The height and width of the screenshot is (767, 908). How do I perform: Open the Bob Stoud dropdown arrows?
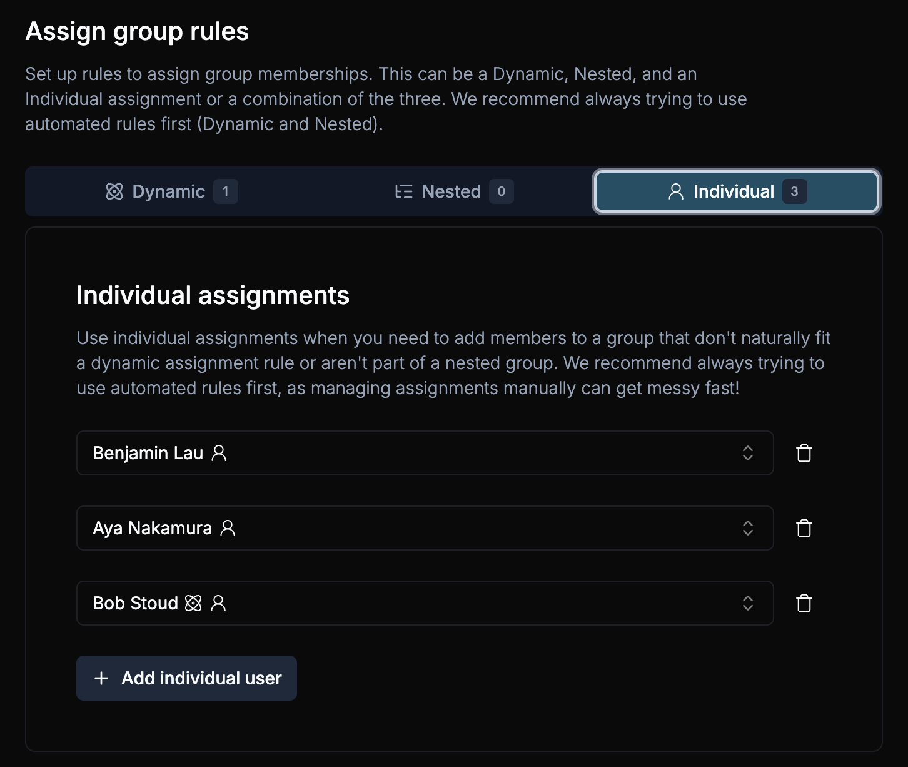coord(748,603)
